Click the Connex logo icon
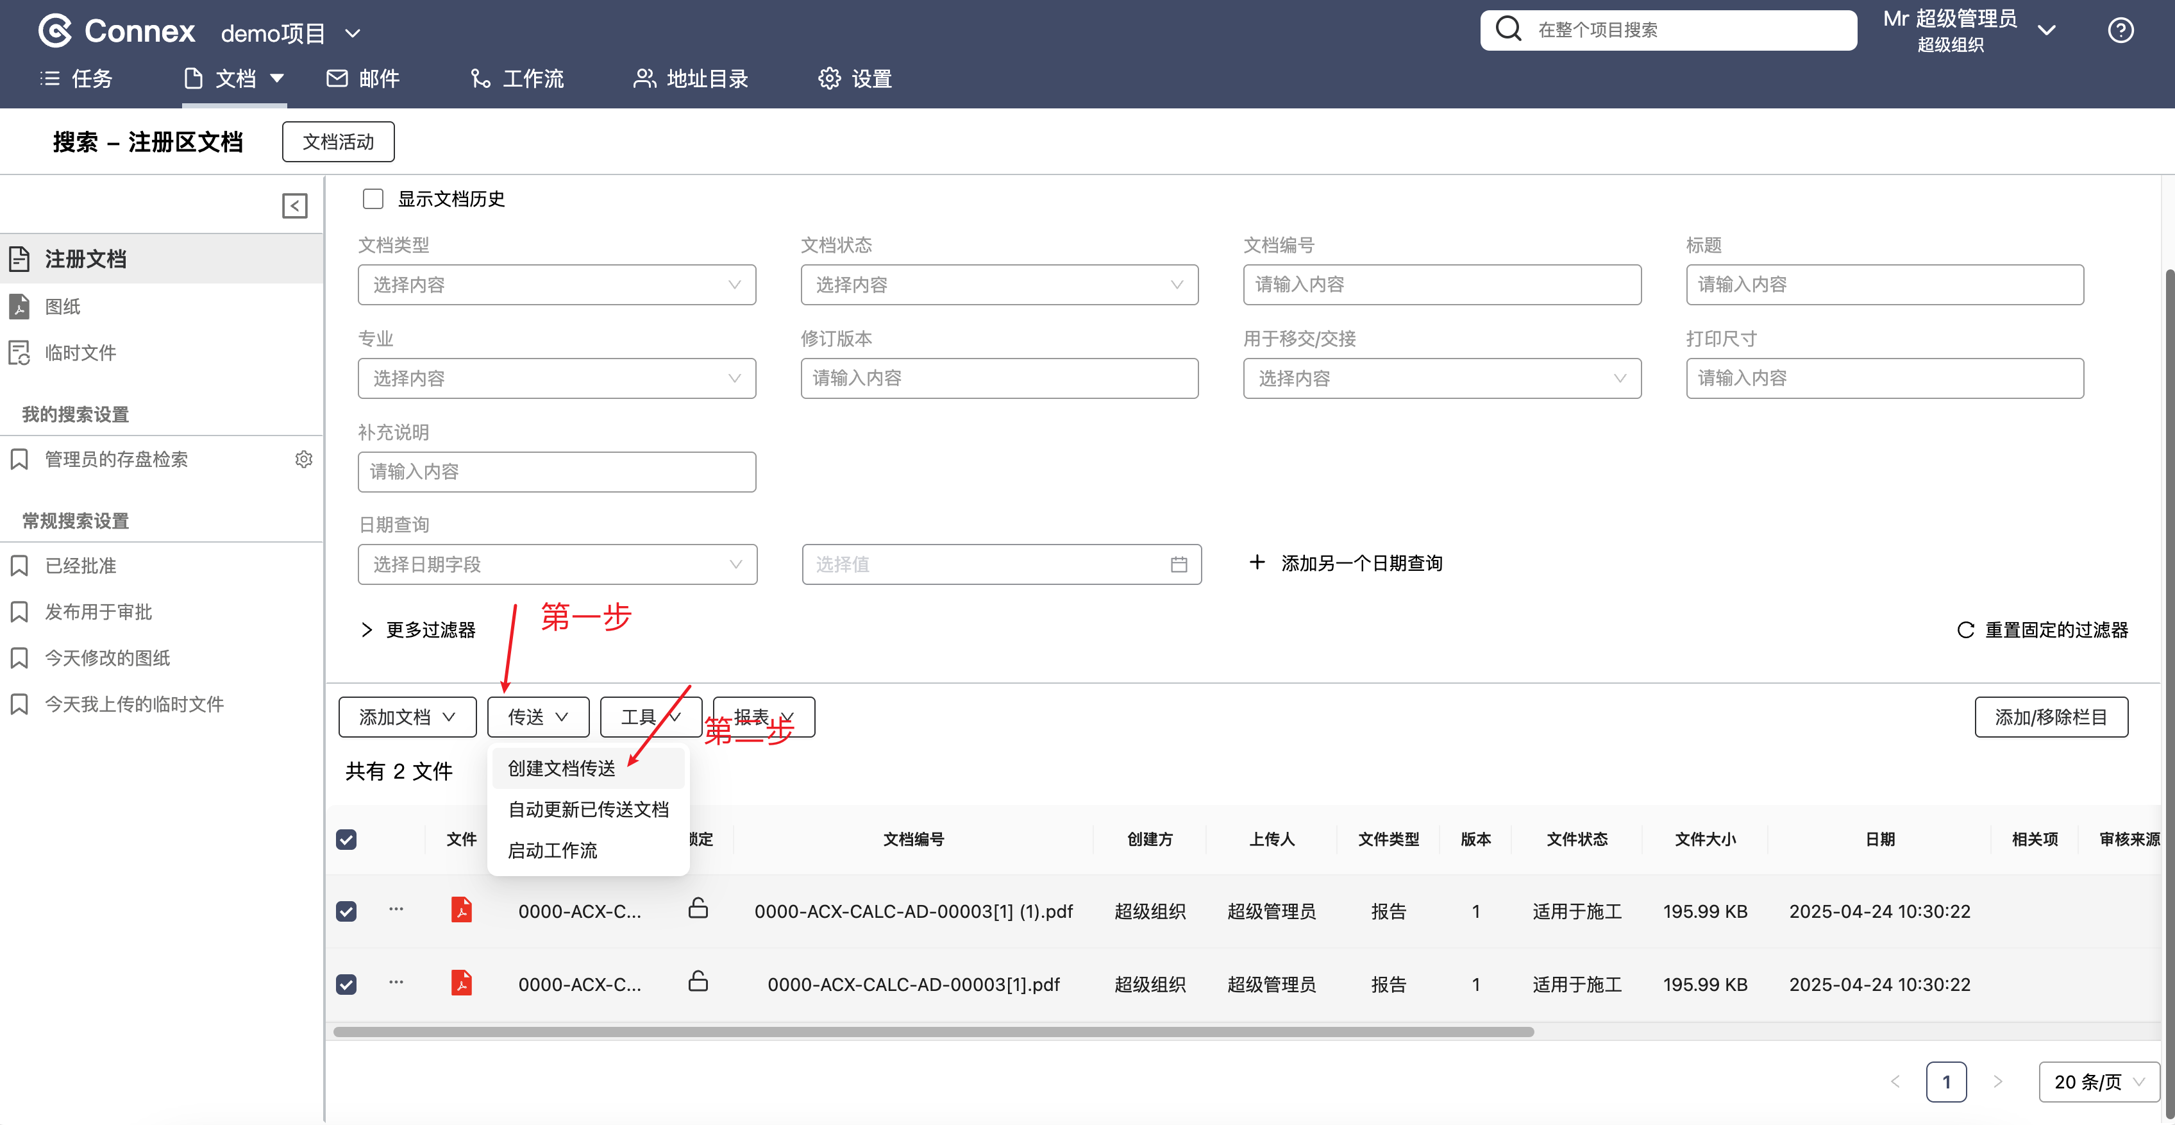This screenshot has height=1125, width=2175. click(56, 31)
